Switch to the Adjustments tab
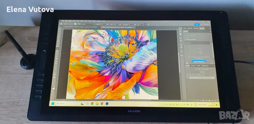 205,66
